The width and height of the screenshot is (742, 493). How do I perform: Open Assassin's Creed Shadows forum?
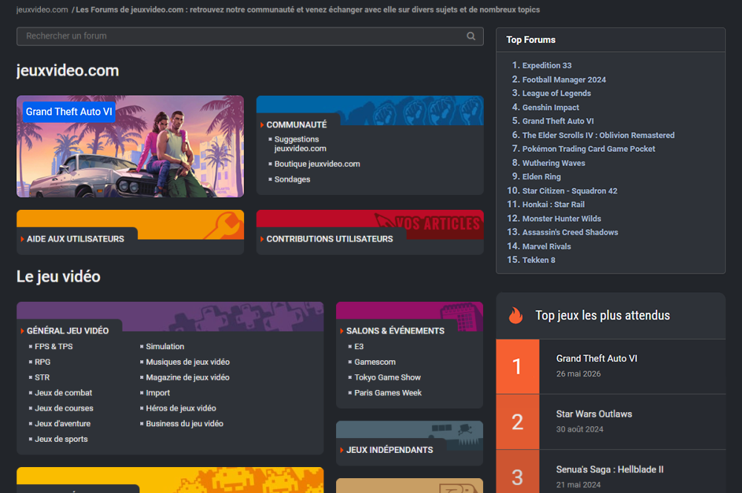coord(570,233)
